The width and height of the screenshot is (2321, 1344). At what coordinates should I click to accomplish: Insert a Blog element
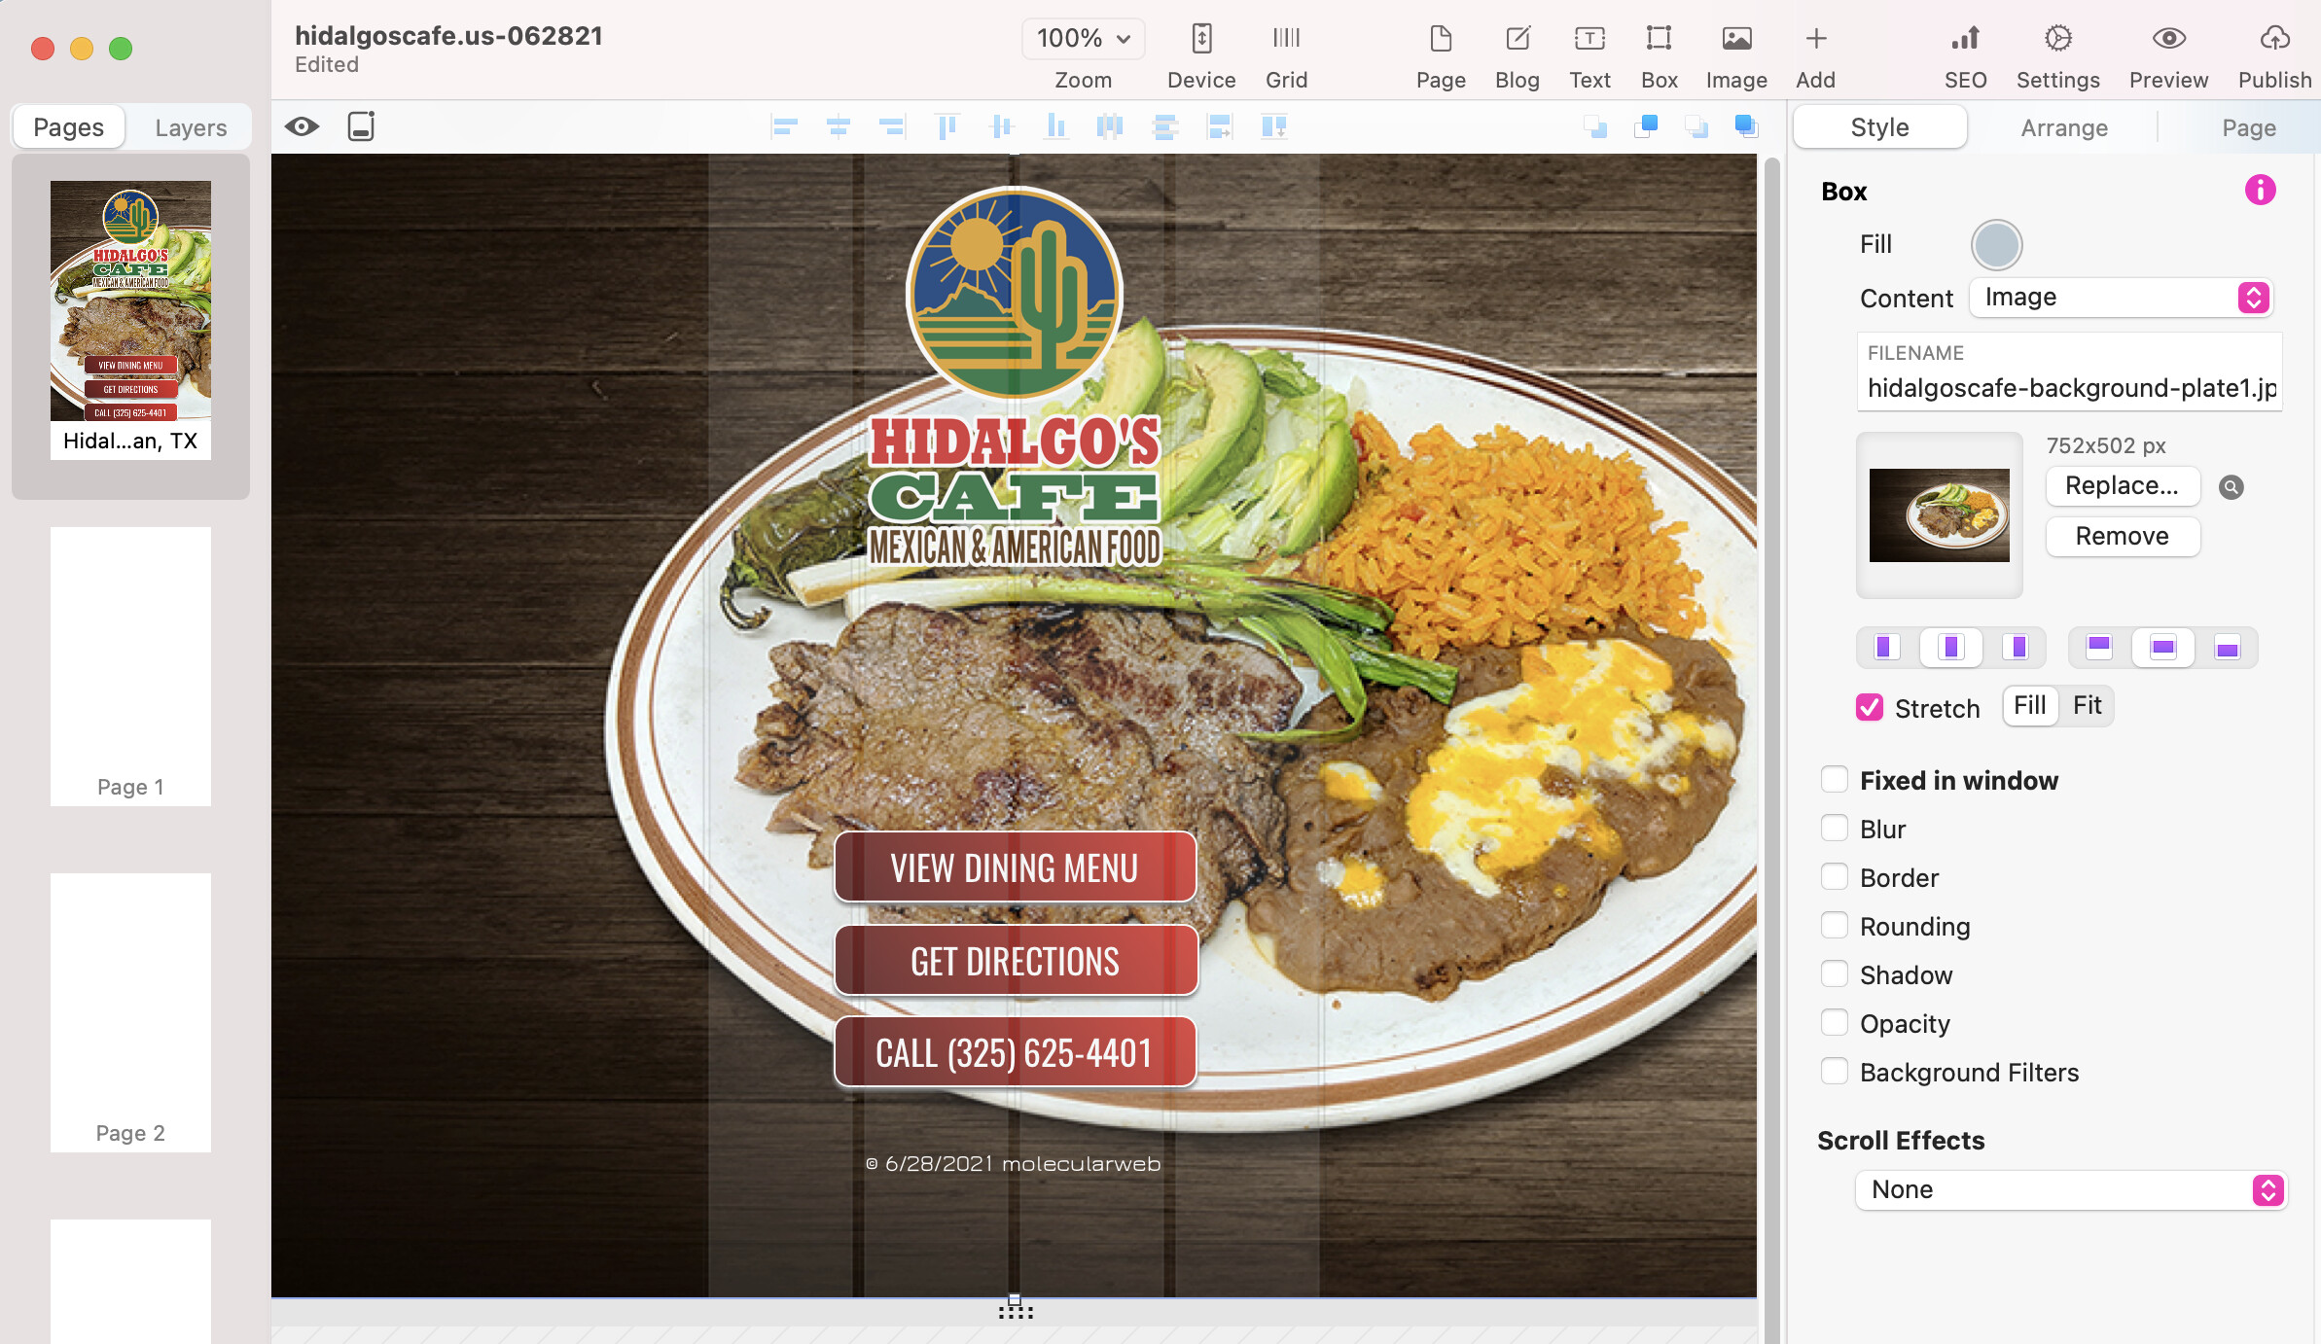point(1518,55)
